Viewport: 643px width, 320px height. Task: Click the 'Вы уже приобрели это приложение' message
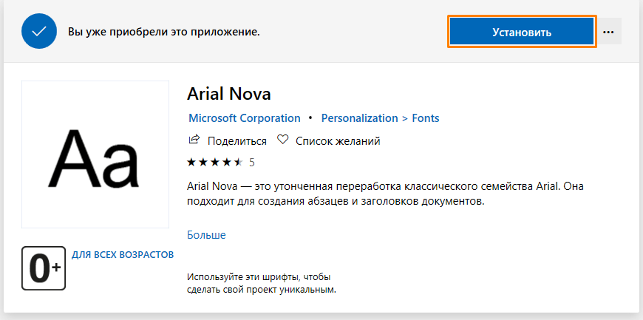point(164,33)
